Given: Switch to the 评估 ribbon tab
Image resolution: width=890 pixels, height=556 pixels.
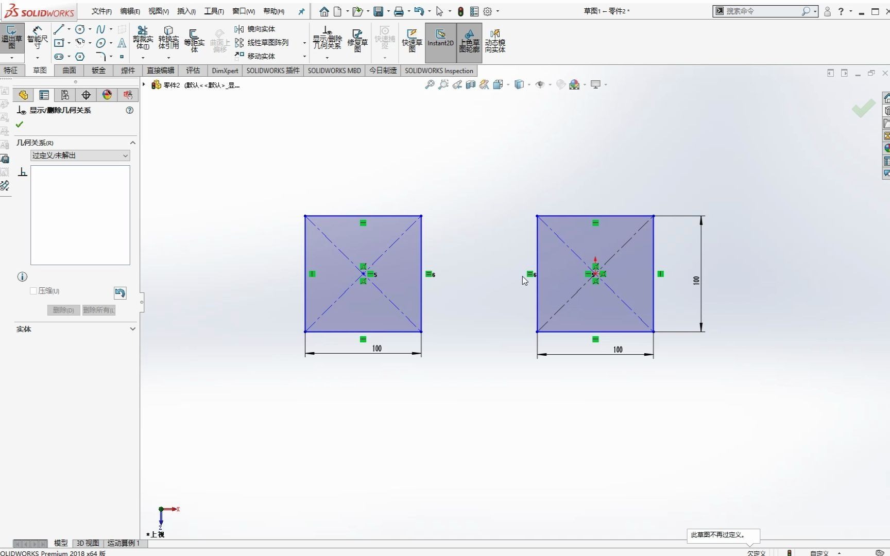Looking at the screenshot, I should (x=193, y=71).
